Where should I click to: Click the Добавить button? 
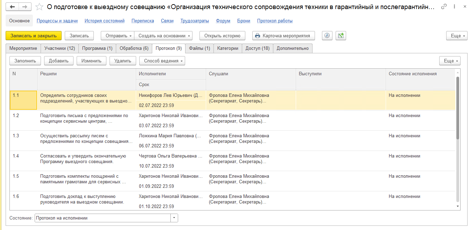pyautogui.click(x=59, y=61)
